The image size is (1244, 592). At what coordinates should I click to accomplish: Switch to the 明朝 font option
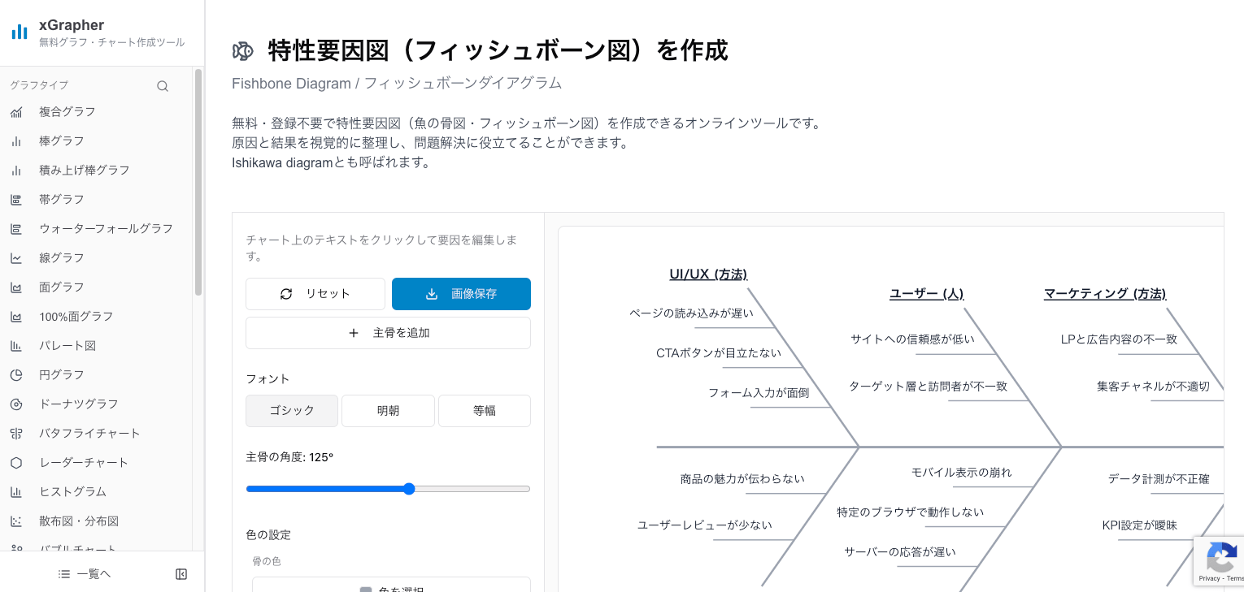click(x=388, y=411)
